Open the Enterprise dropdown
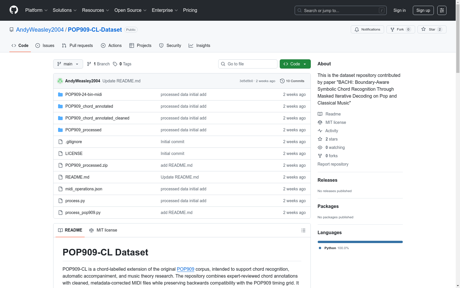Viewport: 460px width, 288px height. coord(165,10)
